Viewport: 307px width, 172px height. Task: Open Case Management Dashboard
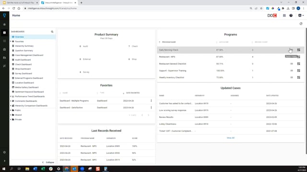tap(29, 55)
